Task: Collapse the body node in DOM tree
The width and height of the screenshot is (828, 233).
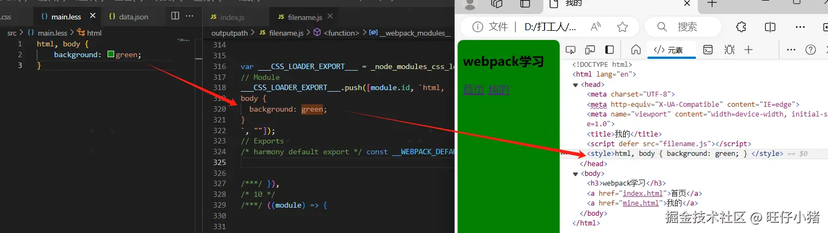Action: pyautogui.click(x=575, y=174)
